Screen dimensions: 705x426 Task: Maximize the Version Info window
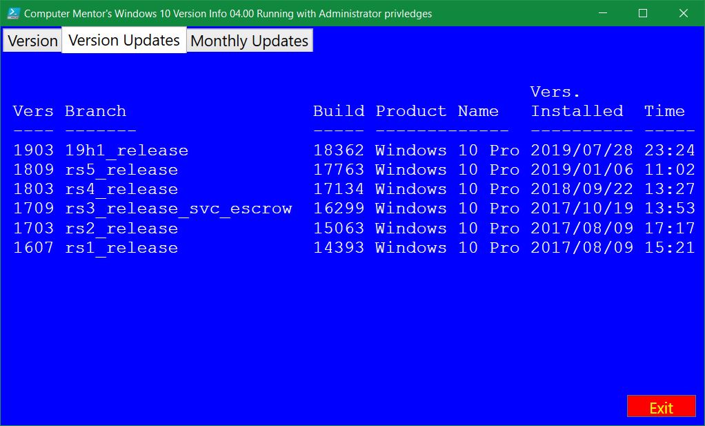coord(643,13)
